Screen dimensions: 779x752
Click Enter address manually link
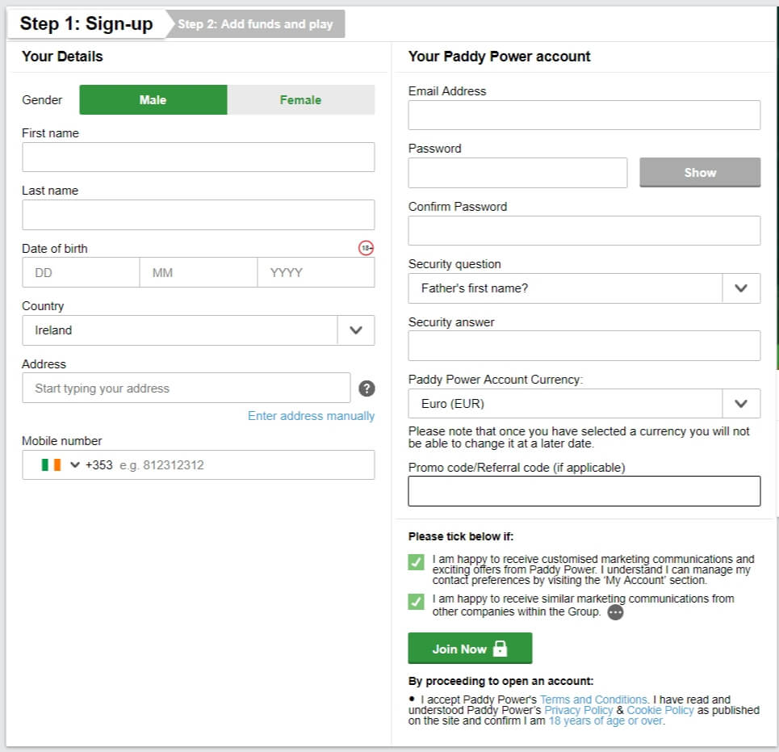click(311, 415)
